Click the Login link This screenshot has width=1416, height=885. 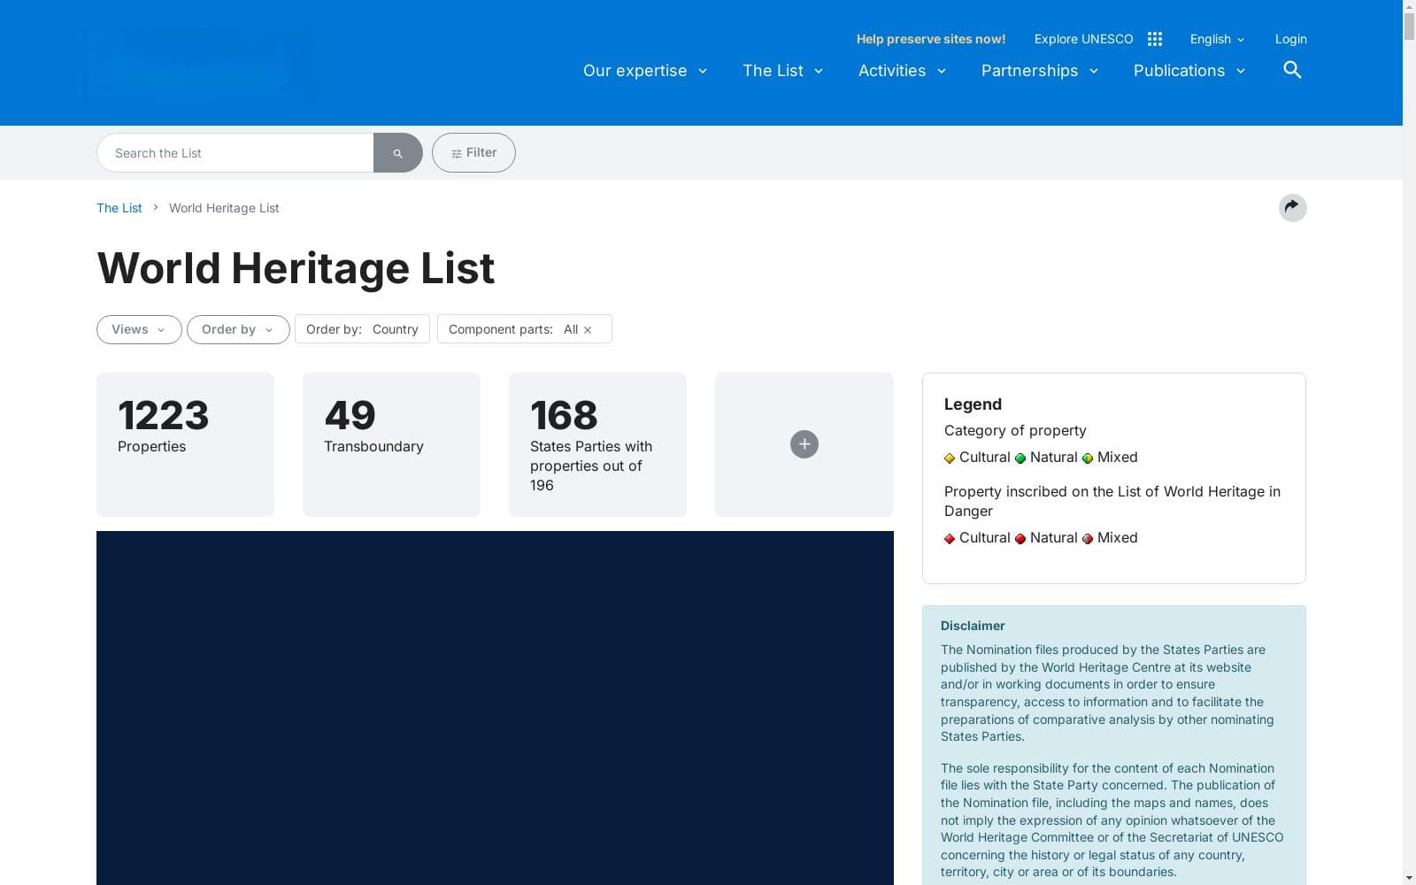coord(1290,39)
